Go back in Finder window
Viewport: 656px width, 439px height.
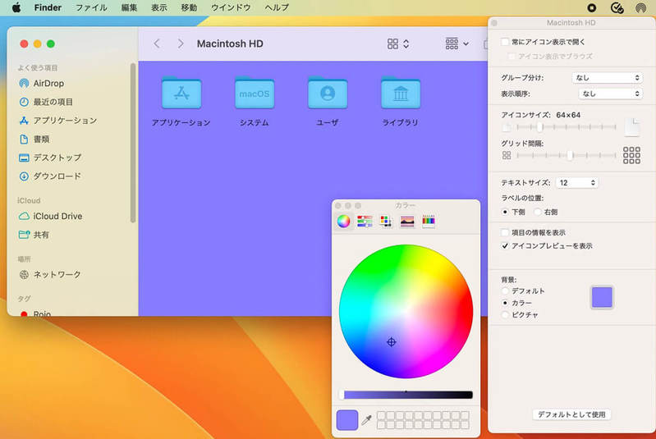tap(157, 43)
